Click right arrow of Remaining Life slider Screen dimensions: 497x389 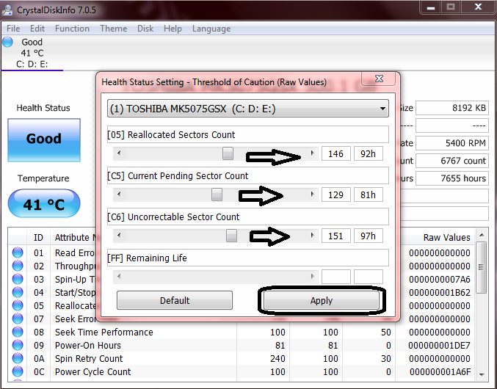pos(312,277)
